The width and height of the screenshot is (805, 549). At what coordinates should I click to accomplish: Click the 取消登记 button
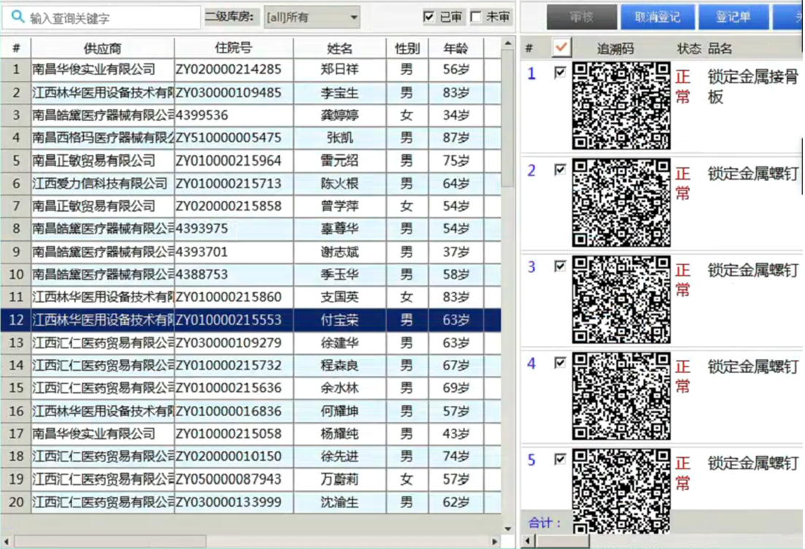click(x=658, y=17)
